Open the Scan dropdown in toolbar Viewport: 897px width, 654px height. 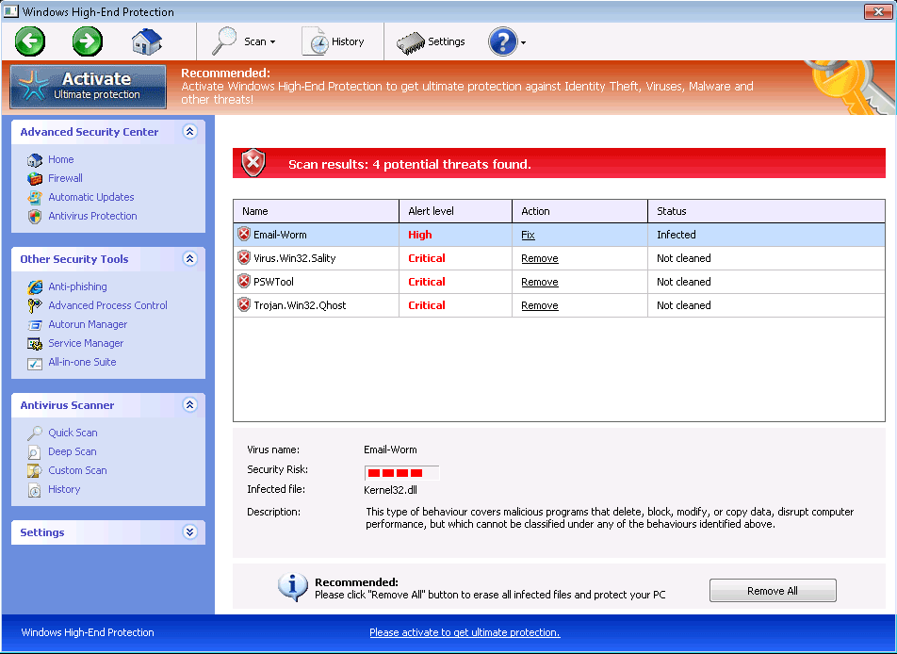click(x=244, y=41)
